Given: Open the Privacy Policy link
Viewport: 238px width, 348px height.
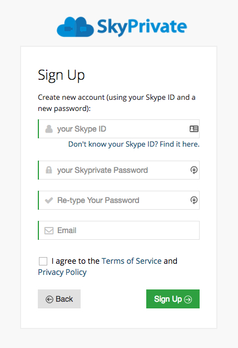Looking at the screenshot, I should [x=62, y=272].
